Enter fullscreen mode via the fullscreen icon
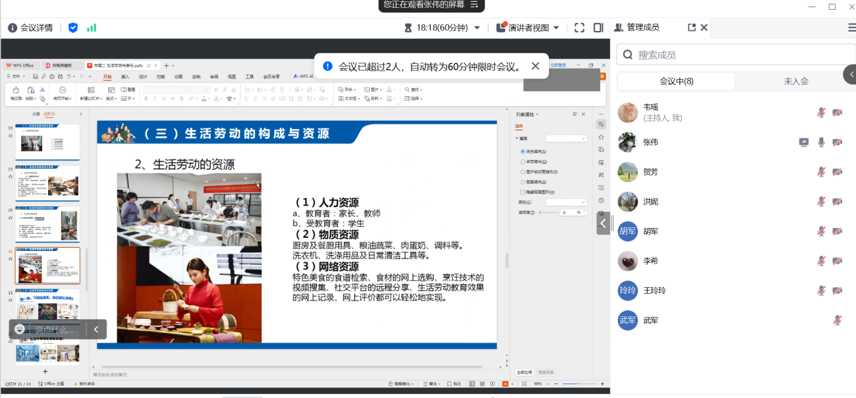Viewport: 856px width, 398px height. [x=579, y=28]
